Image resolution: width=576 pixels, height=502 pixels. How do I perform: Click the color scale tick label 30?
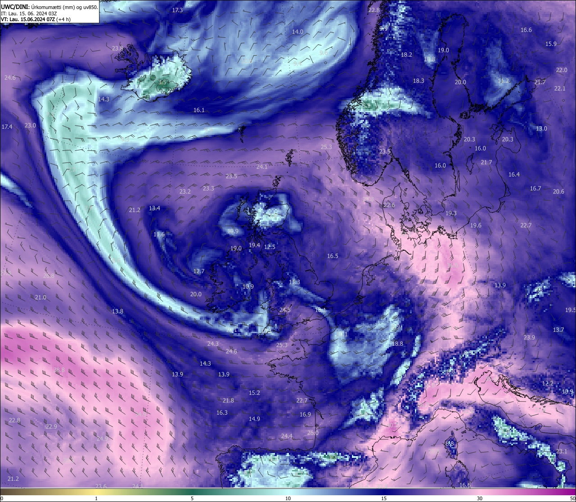(x=480, y=498)
